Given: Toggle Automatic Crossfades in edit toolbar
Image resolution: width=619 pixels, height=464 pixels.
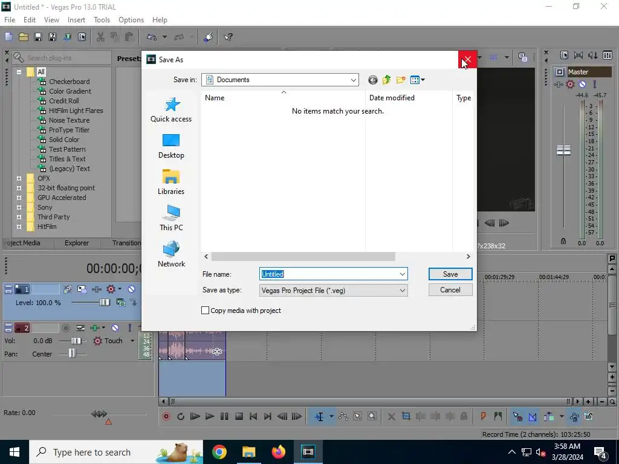Looking at the screenshot, I should [532, 417].
